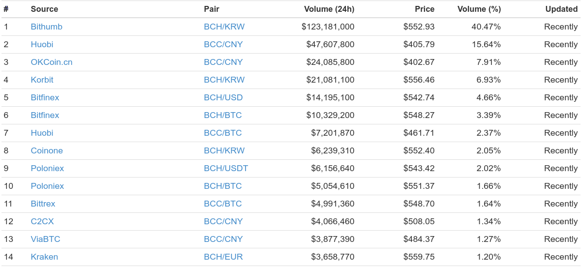Visit the Coinone source link
The width and height of the screenshot is (583, 268).
tap(47, 150)
